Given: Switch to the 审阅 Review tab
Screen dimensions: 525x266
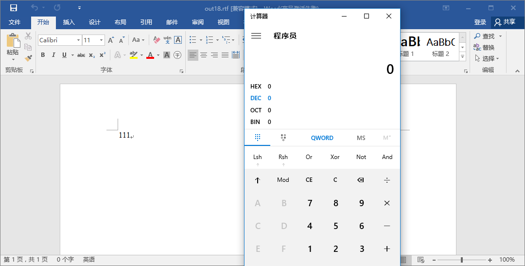Looking at the screenshot, I should 198,22.
